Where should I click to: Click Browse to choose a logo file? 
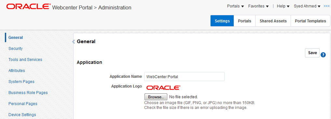(x=156, y=97)
